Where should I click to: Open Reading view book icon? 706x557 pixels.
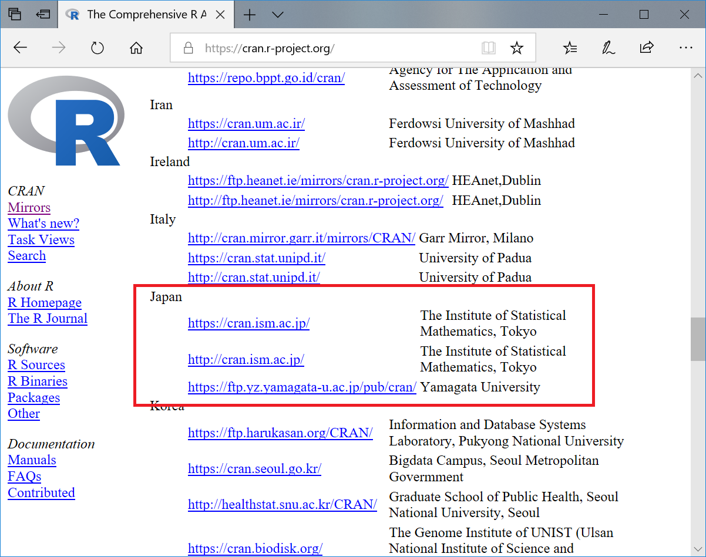tap(488, 48)
